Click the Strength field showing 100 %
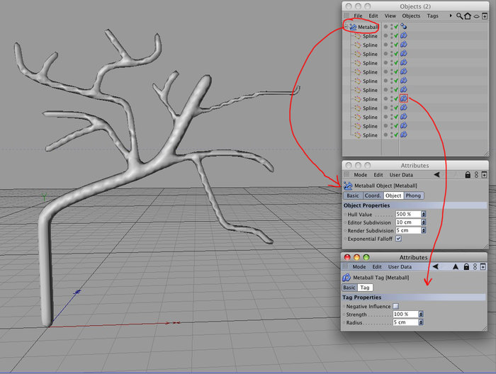This screenshot has width=496, height=374. 405,314
